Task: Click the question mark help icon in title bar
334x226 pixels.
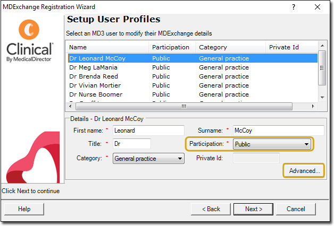Action: pyautogui.click(x=294, y=7)
